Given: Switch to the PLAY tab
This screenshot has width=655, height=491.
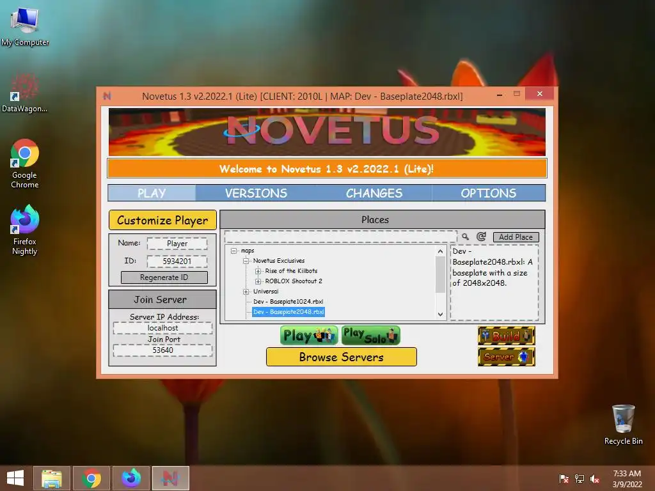Looking at the screenshot, I should [x=152, y=193].
